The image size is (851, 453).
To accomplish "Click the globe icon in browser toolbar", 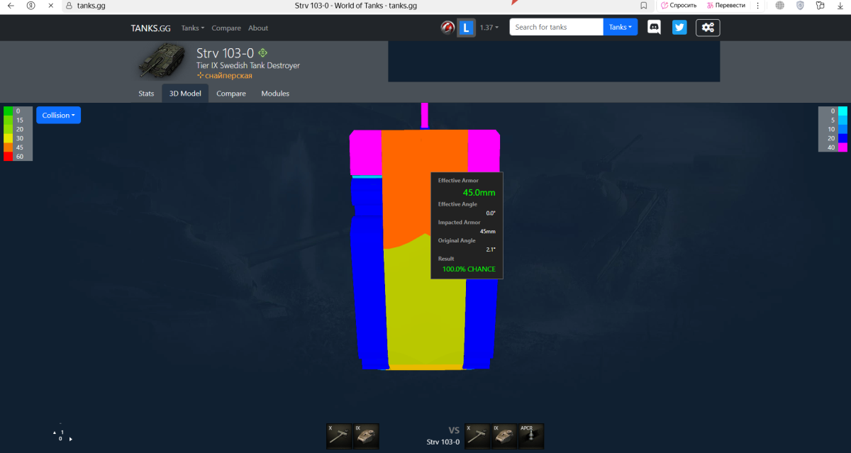I will coord(780,5).
